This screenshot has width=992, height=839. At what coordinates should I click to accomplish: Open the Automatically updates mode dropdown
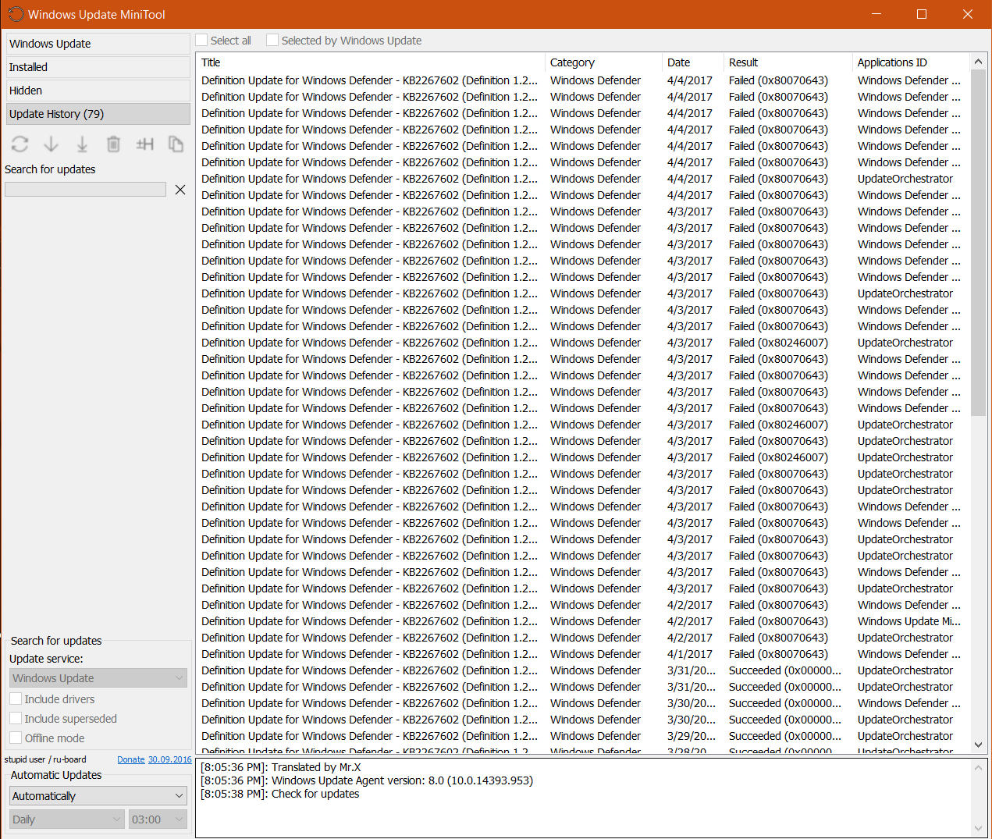click(98, 796)
